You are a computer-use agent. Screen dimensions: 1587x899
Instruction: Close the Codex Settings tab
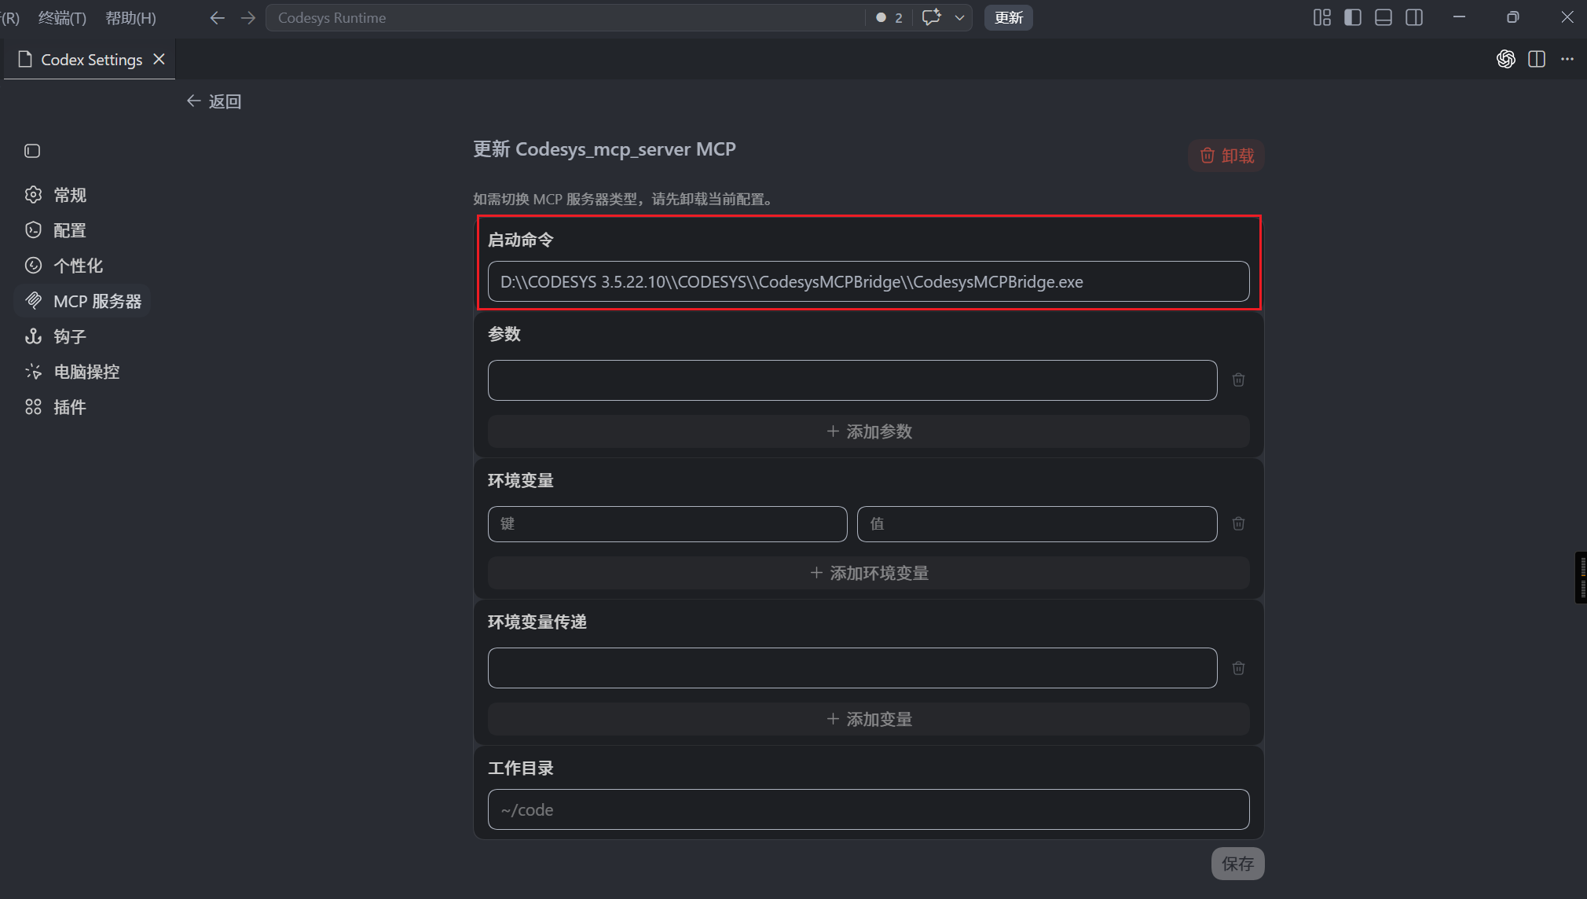tap(159, 59)
